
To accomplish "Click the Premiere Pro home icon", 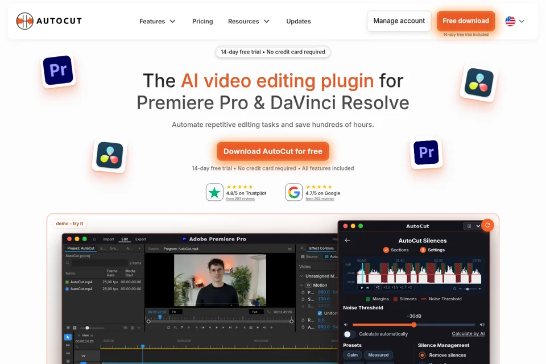I will click(x=94, y=239).
